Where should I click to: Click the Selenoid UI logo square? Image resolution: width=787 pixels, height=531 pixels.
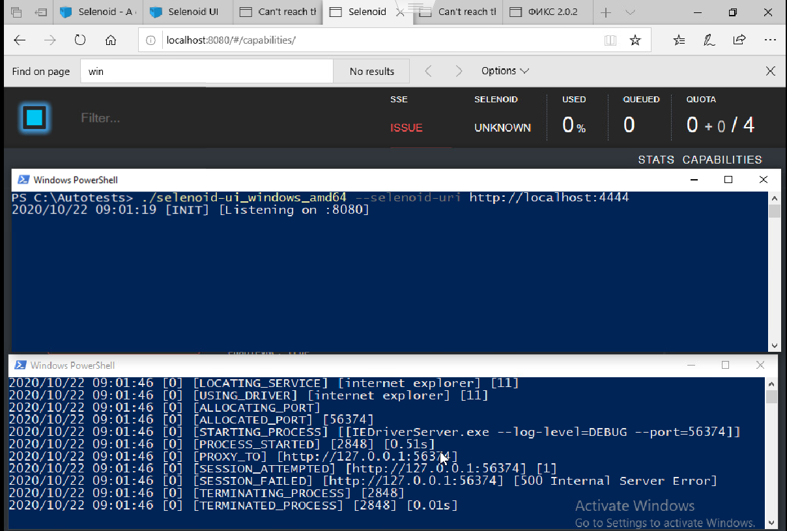(x=35, y=118)
